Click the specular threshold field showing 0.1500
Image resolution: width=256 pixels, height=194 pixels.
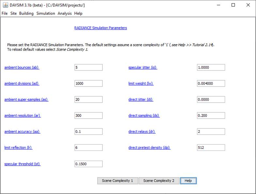pos(88,164)
